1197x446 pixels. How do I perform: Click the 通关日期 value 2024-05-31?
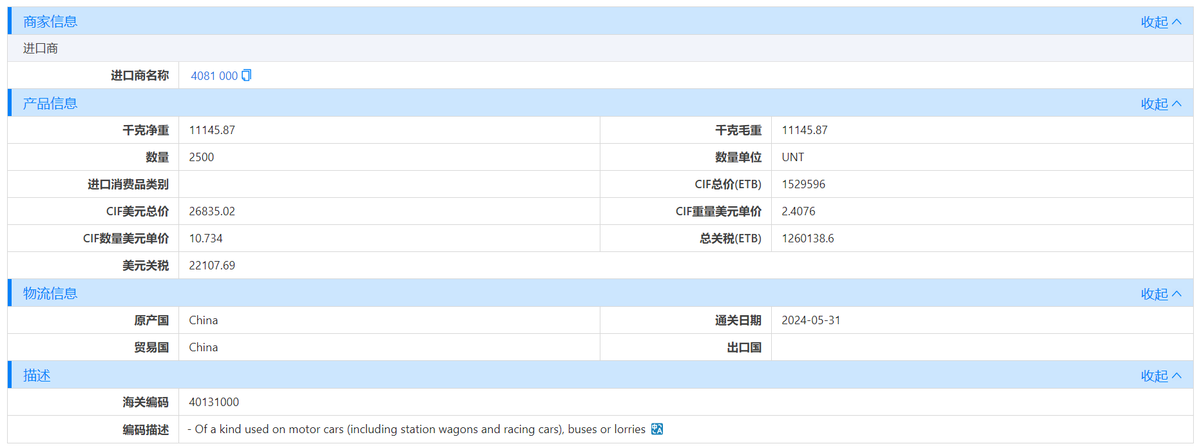[810, 320]
